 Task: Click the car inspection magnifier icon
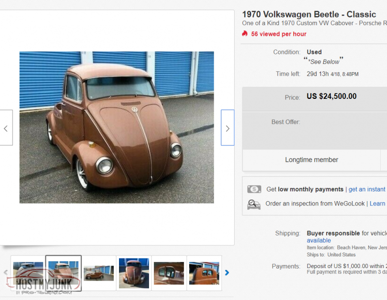tap(254, 204)
